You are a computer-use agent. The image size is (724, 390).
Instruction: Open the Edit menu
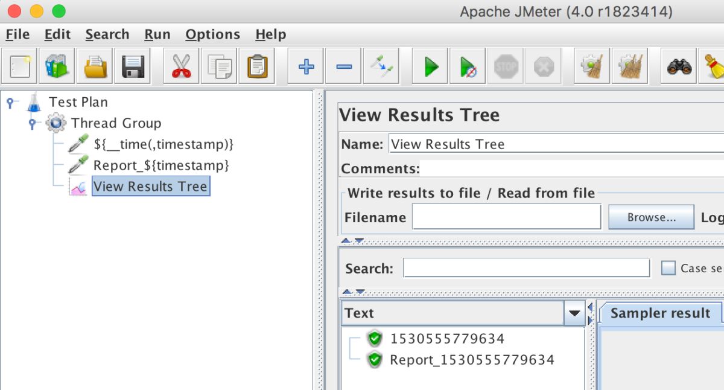pos(57,34)
